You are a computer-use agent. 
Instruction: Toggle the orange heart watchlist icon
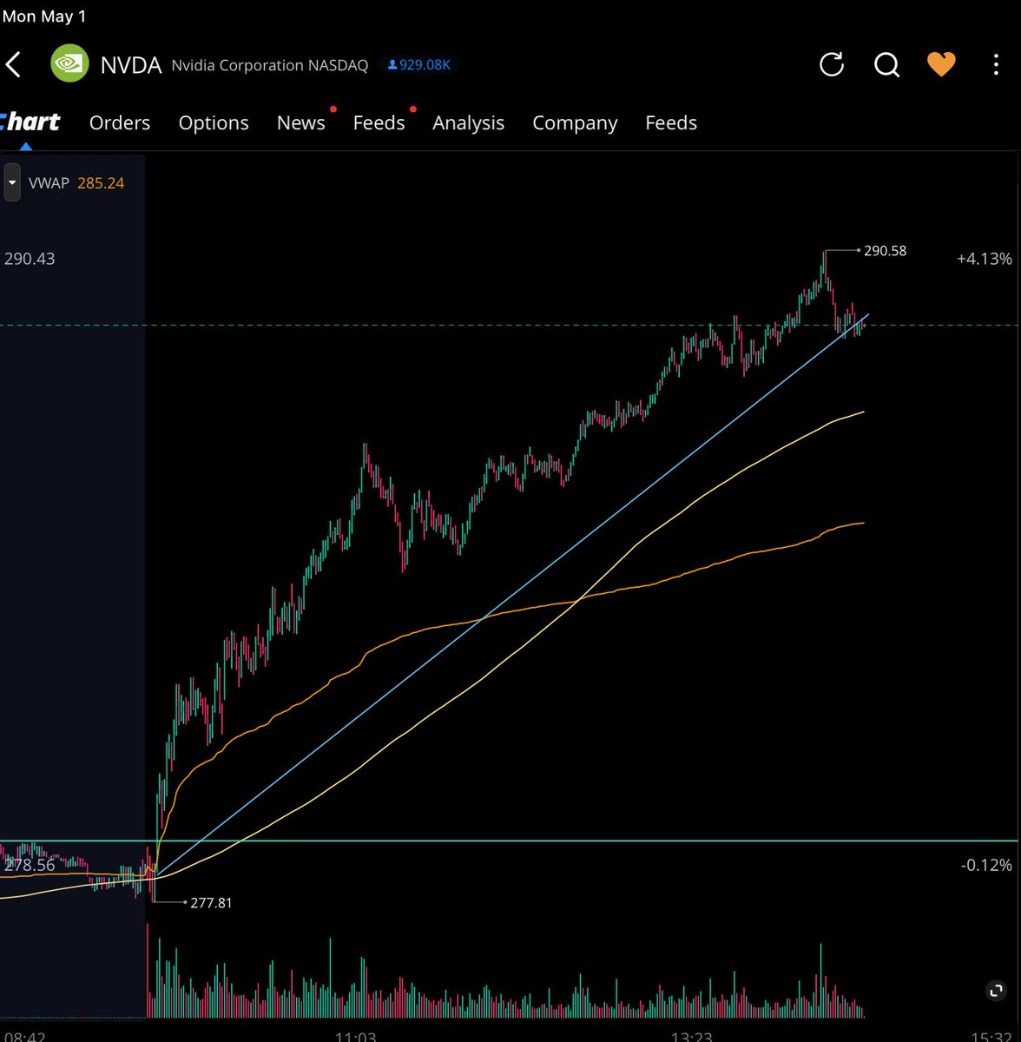941,64
